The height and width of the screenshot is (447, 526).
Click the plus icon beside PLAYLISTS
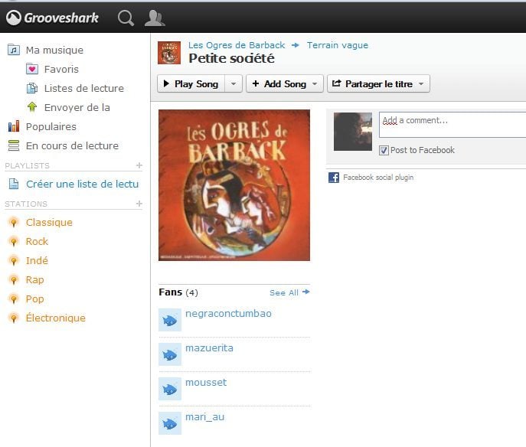pyautogui.click(x=139, y=165)
